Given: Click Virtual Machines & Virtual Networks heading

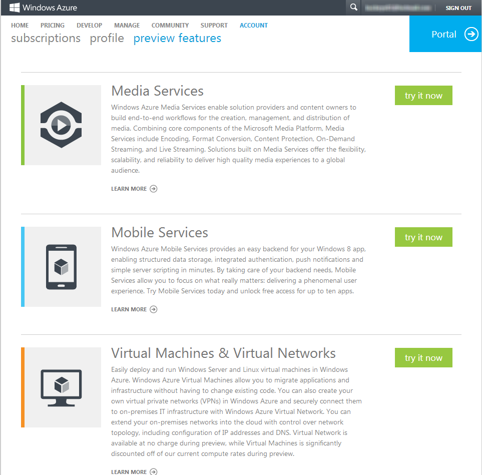Looking at the screenshot, I should coord(223,353).
